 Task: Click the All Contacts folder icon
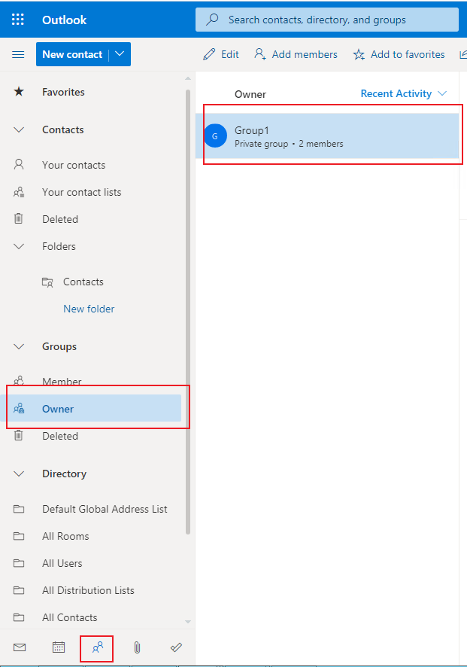coord(19,617)
